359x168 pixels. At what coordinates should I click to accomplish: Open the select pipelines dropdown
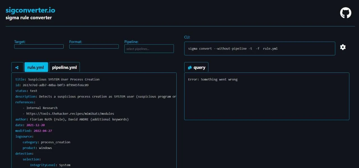(x=149, y=49)
